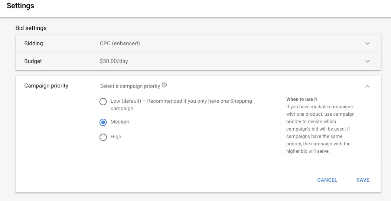Expand the Bidding row chevron
The image size is (391, 201).
pos(367,43)
